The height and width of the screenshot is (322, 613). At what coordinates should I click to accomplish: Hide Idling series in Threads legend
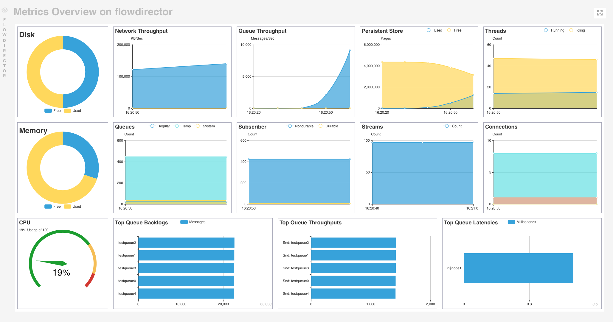pyautogui.click(x=571, y=30)
